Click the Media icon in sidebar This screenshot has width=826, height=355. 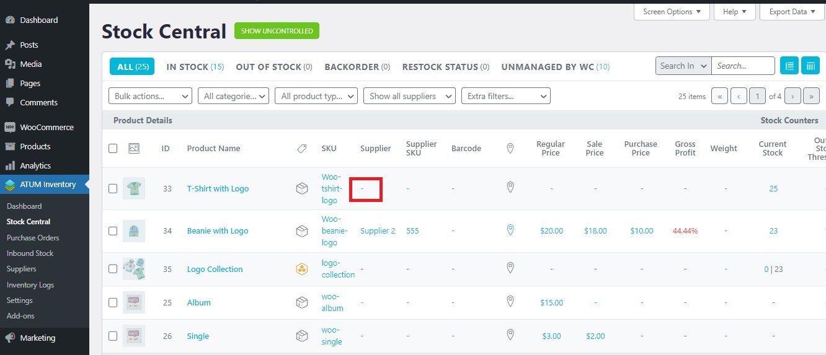(x=10, y=64)
